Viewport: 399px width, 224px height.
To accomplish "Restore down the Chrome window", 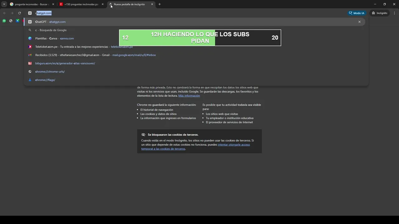I will coord(385,4).
